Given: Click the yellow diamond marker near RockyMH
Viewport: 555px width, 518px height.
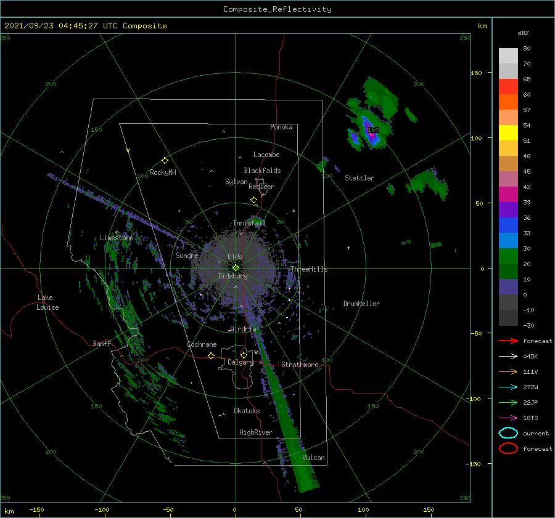Looking at the screenshot, I should coord(165,161).
